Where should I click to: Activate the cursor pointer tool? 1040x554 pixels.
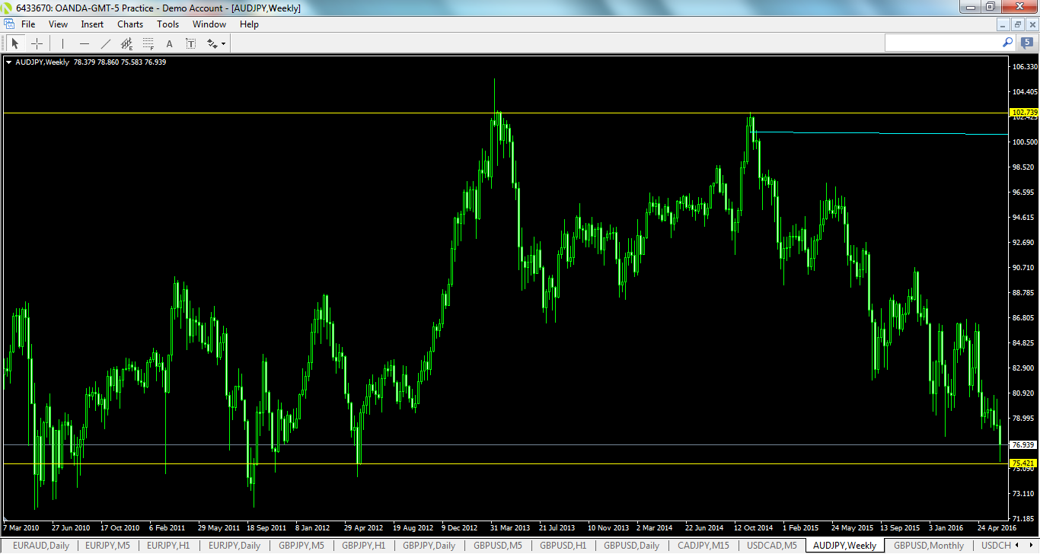pyautogui.click(x=14, y=43)
